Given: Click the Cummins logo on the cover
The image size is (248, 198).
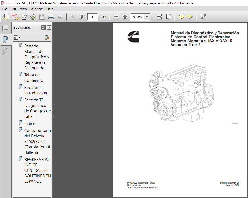Looking at the screenshot, I should tap(133, 37).
